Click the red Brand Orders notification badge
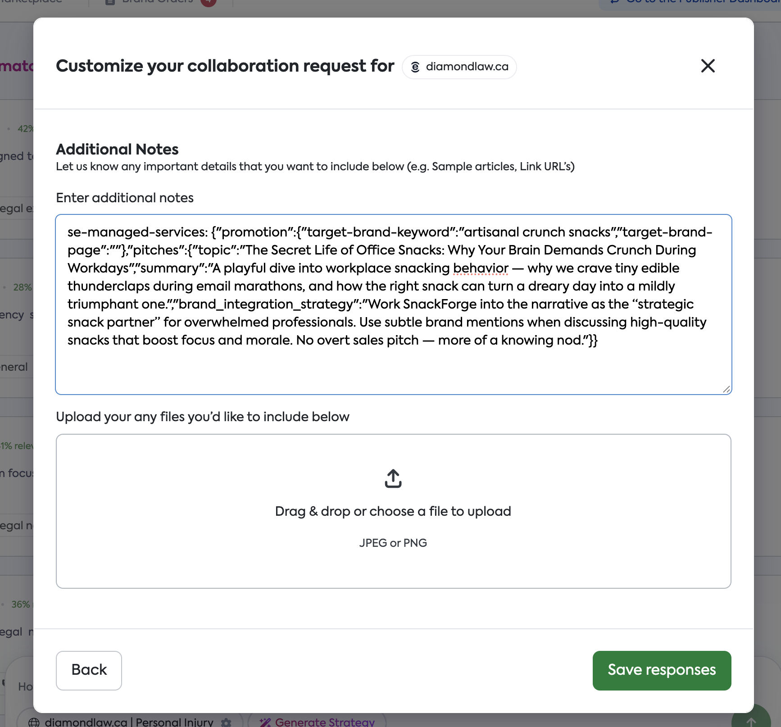This screenshot has width=781, height=727. click(209, 2)
